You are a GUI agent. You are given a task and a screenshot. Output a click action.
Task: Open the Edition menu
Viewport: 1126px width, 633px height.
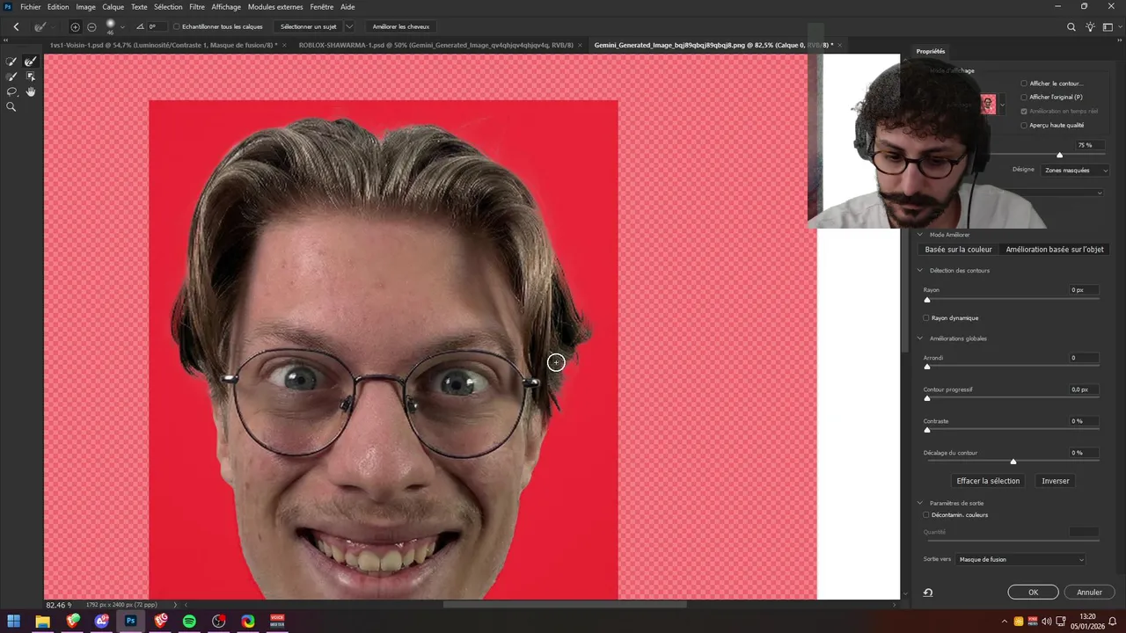coord(58,7)
